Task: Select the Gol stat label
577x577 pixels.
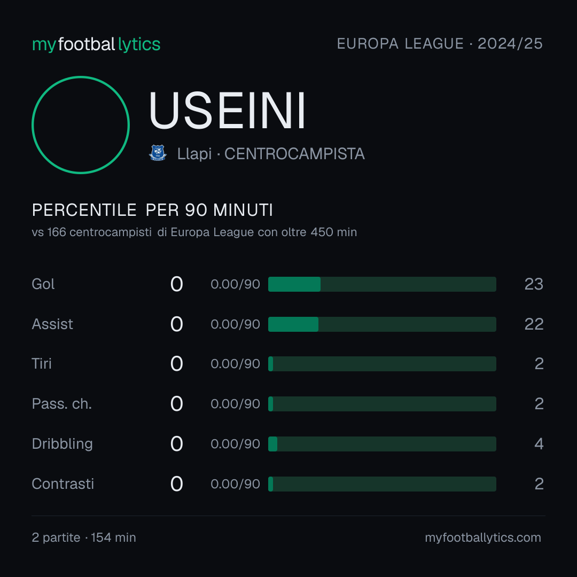Action: [43, 284]
